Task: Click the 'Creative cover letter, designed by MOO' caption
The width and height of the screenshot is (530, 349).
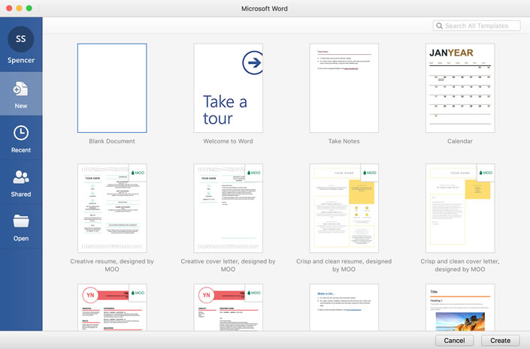Action: click(x=228, y=265)
